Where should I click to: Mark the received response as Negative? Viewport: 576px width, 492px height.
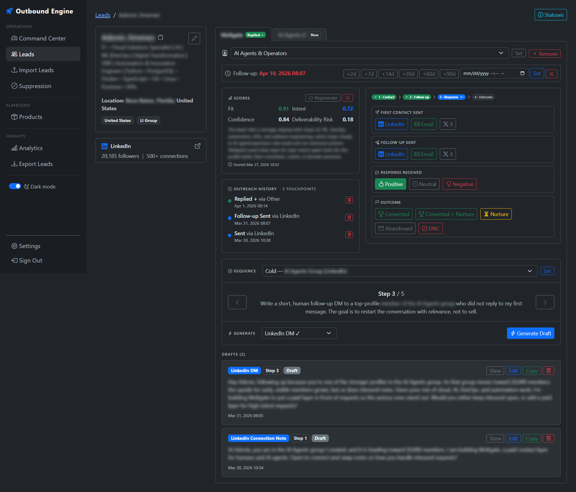(x=459, y=184)
